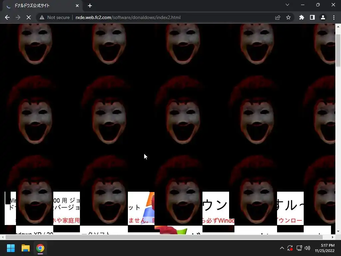Restore down the Chrome window
Viewport: 341px width, 256px height.
[x=318, y=5]
